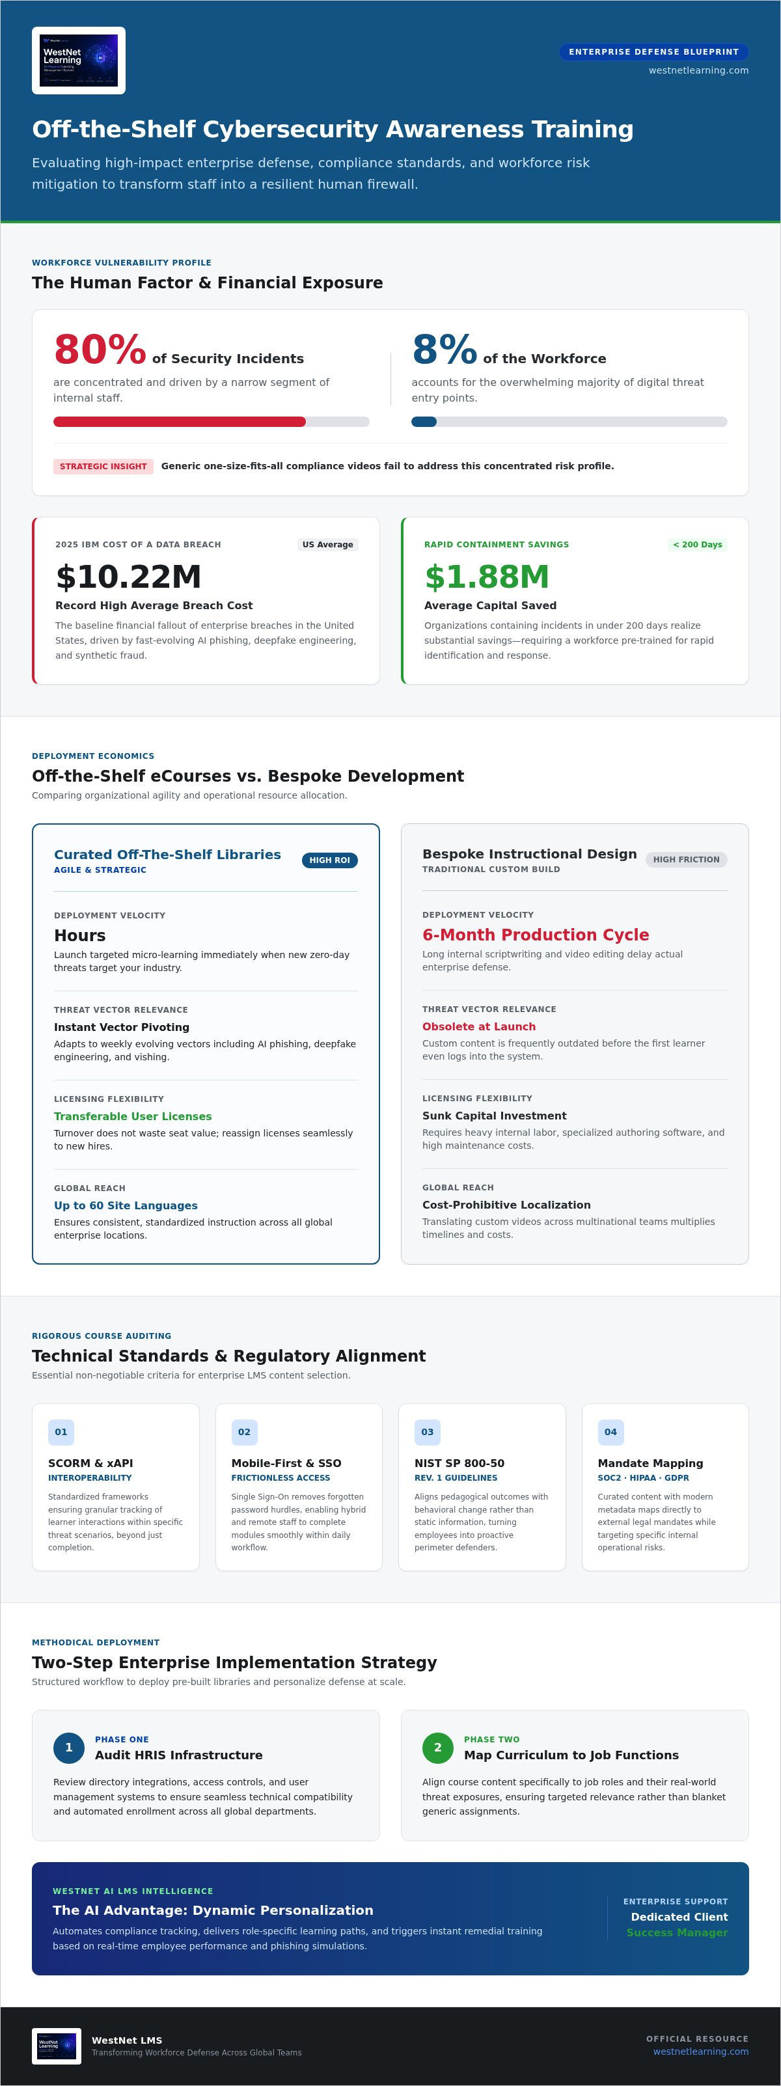Click the Transferable User Licenses text
The image size is (781, 2086).
[x=133, y=1116]
